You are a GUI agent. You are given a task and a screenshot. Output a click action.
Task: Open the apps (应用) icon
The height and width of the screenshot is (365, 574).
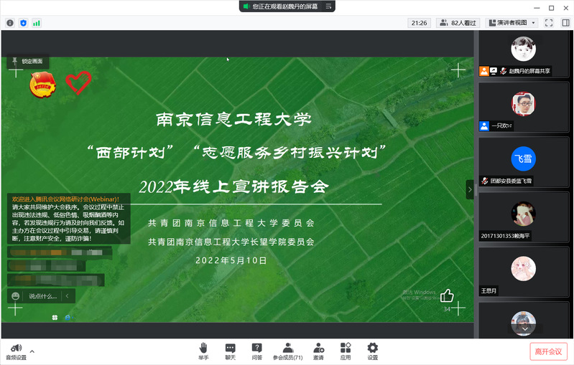pos(346,351)
